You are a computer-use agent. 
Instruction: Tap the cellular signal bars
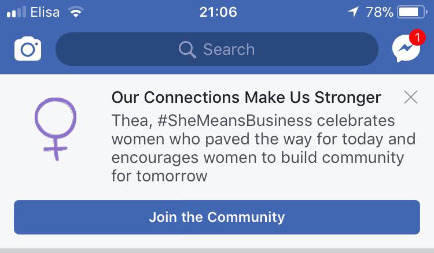click(x=16, y=12)
